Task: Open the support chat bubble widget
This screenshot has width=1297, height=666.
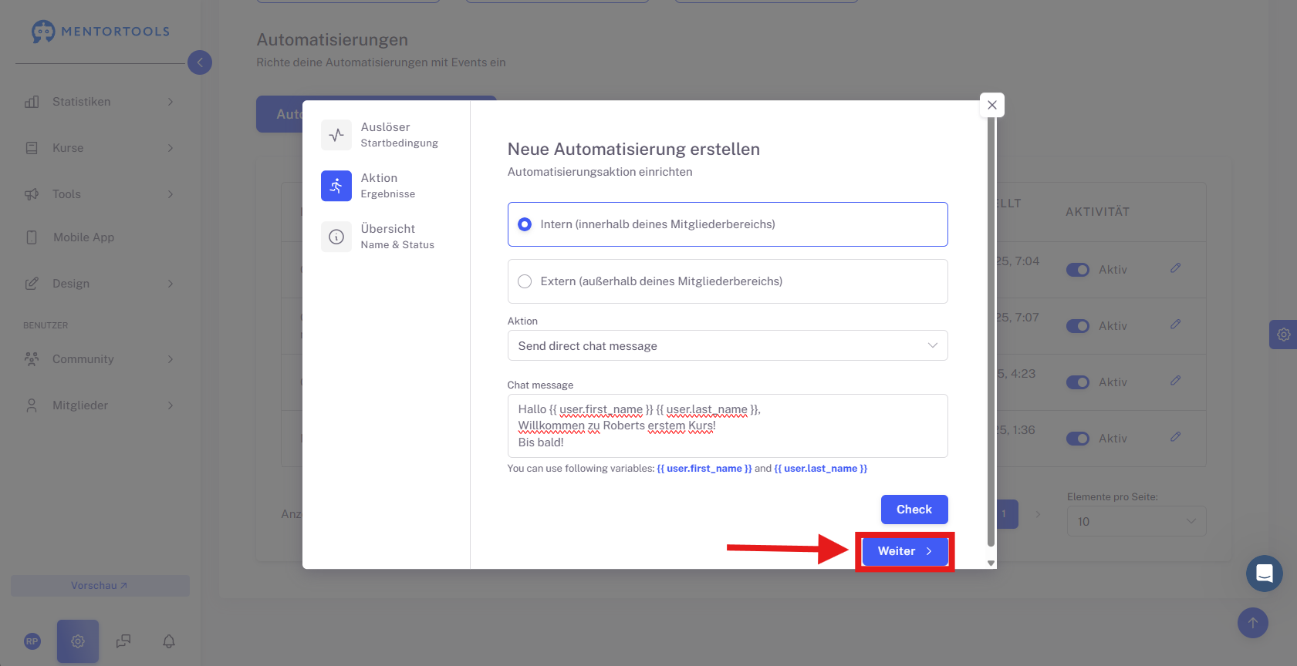Action: tap(1265, 573)
